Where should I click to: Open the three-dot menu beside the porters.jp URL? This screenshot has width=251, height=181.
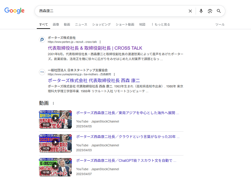[x=100, y=42]
